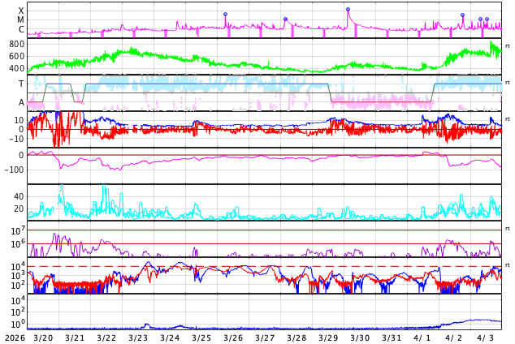Click the rt label beside the green plot
The width and height of the screenshot is (515, 344).
coord(508,45)
